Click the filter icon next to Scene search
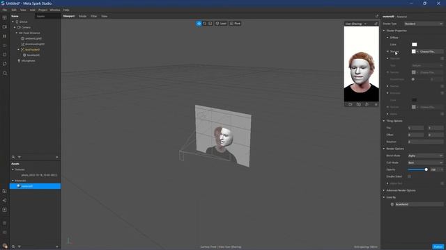 (20, 157)
